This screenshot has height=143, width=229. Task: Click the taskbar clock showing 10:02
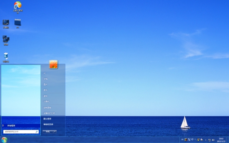point(221,140)
